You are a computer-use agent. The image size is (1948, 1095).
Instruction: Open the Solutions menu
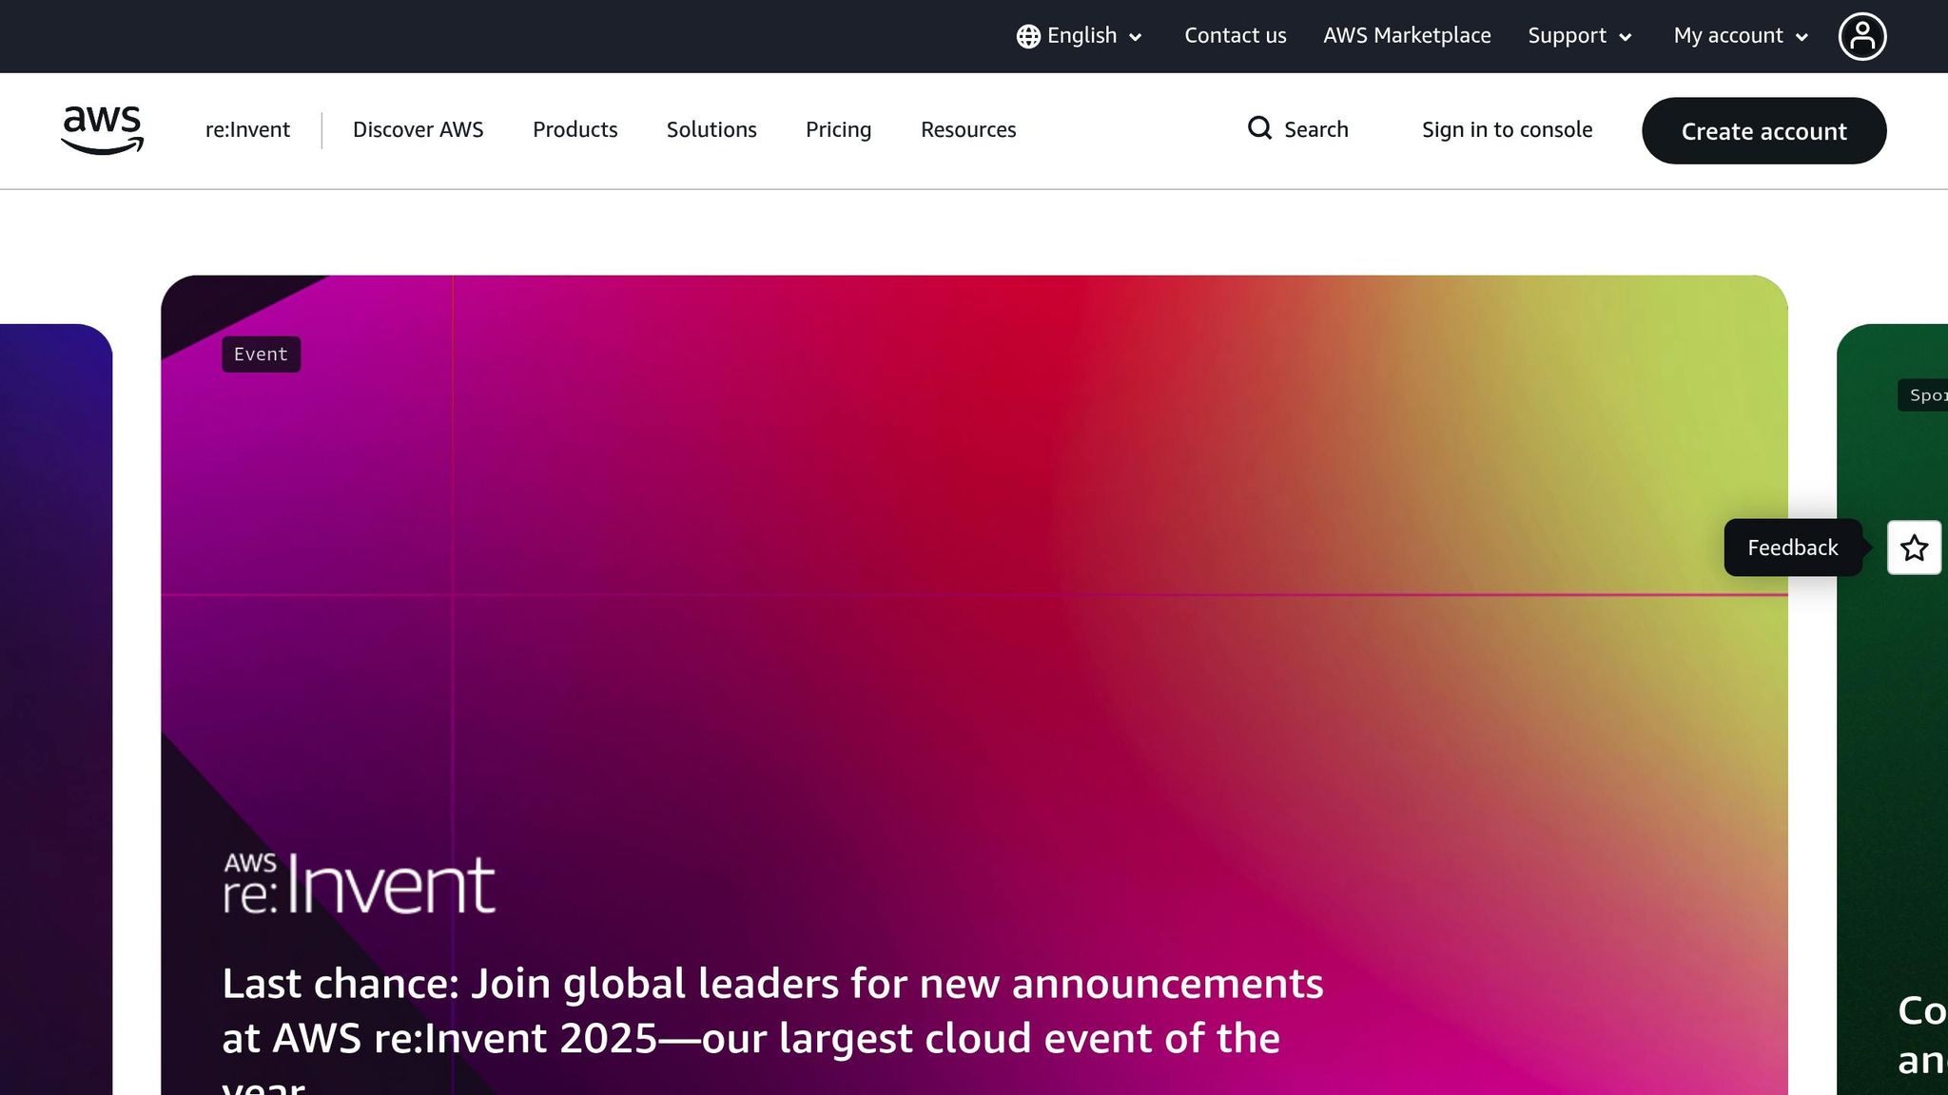[x=711, y=129]
